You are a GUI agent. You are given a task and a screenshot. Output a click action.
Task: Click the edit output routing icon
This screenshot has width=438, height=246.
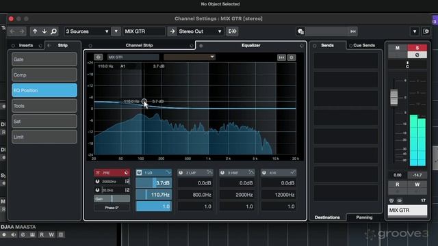232,31
